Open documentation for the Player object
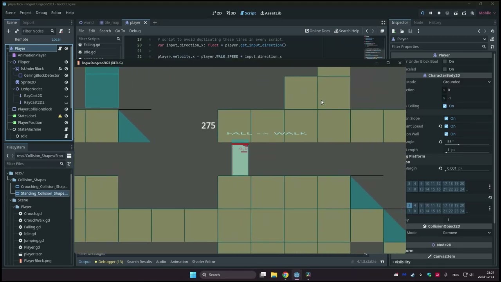Screen dimensions: 501x282 click(492, 39)
